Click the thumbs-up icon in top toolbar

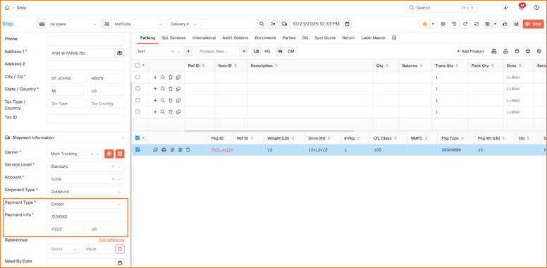pyautogui.click(x=505, y=24)
